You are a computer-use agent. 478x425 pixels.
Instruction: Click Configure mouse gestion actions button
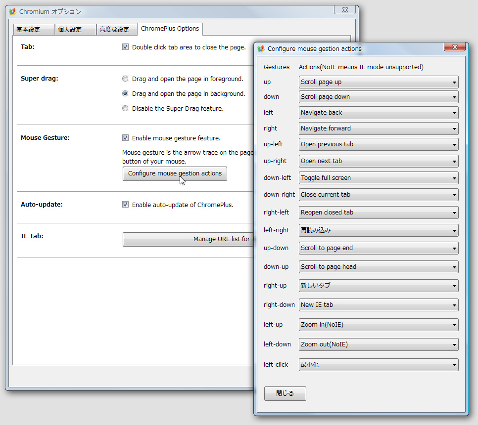click(x=175, y=173)
